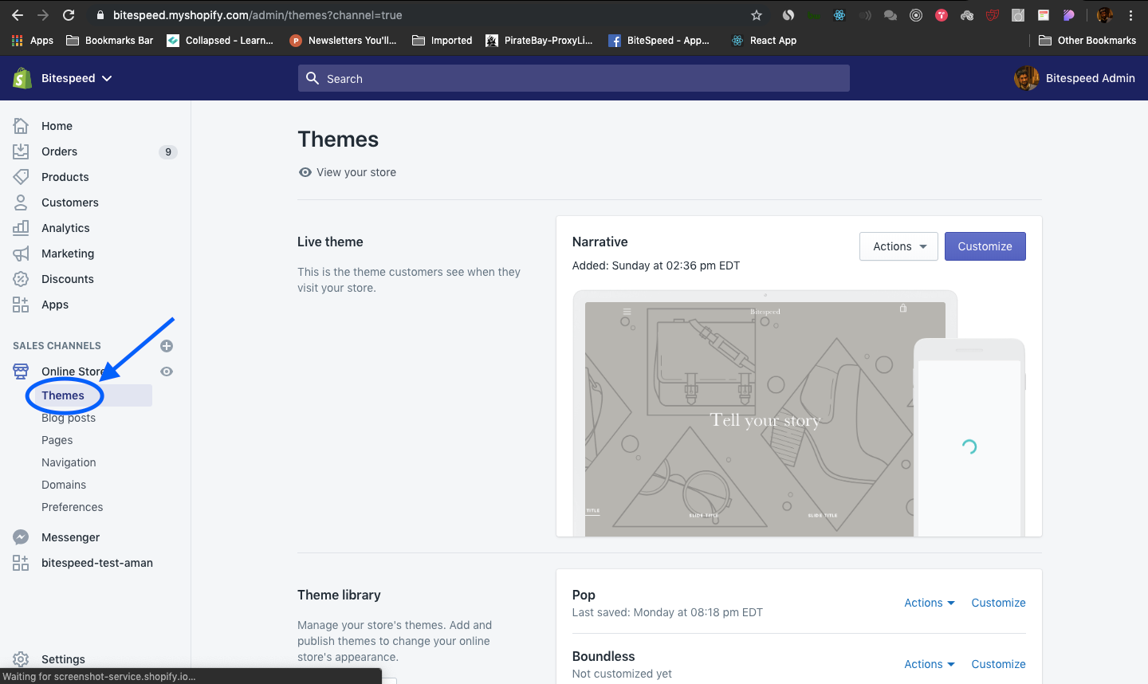Click the Search input field
Screen dimensions: 1148x684
pyautogui.click(x=574, y=78)
